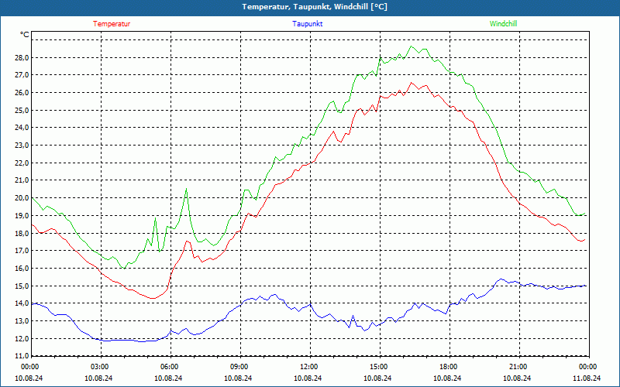Click the 09:00 time axis marker
The image size is (620, 387).
click(239, 367)
